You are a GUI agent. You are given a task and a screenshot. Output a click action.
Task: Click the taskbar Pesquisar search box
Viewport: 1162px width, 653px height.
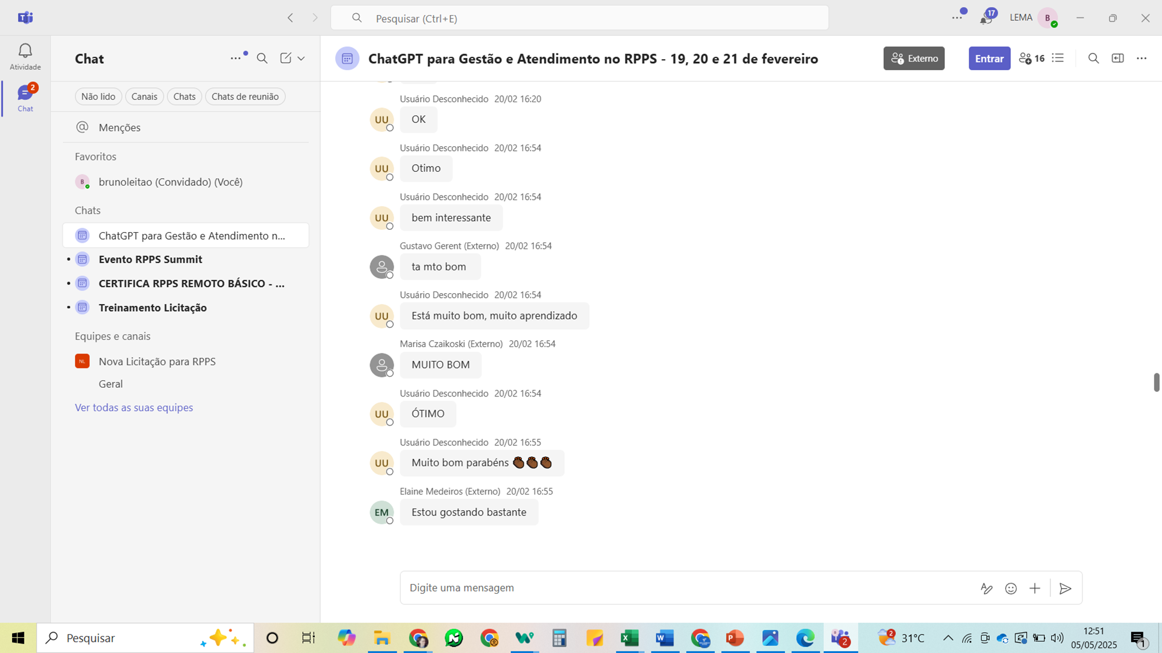click(145, 638)
